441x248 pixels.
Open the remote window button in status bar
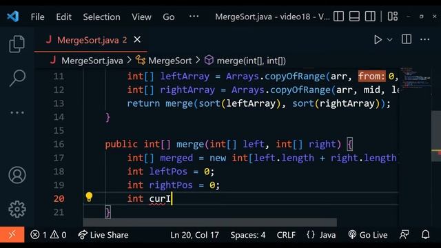[x=12, y=234]
